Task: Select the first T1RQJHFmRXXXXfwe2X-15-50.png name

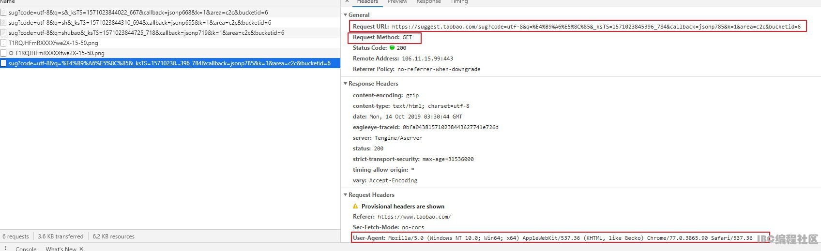Action: [53, 43]
